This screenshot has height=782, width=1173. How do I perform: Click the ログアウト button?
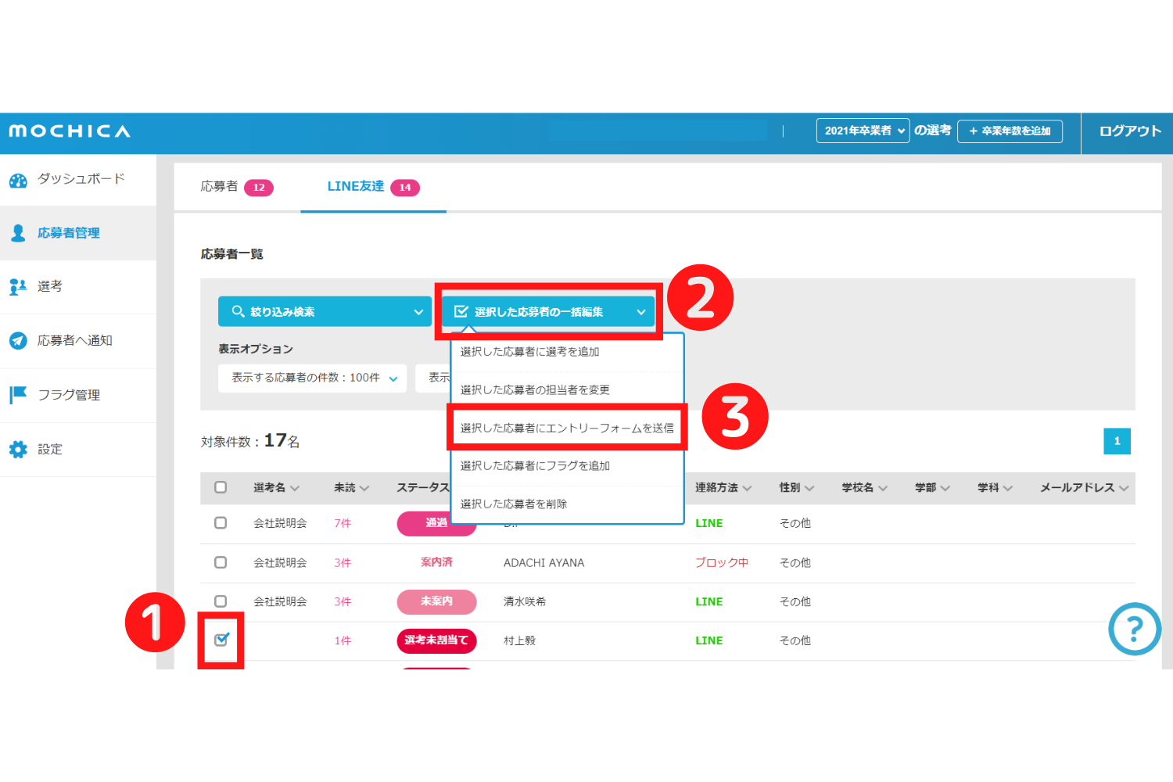[x=1129, y=131]
